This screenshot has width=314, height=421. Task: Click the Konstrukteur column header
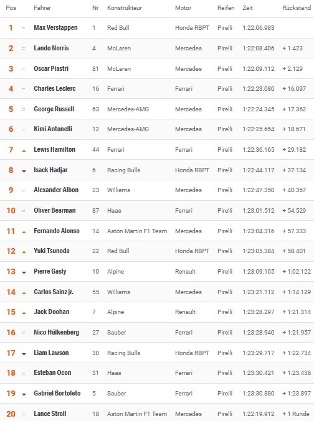(125, 8)
